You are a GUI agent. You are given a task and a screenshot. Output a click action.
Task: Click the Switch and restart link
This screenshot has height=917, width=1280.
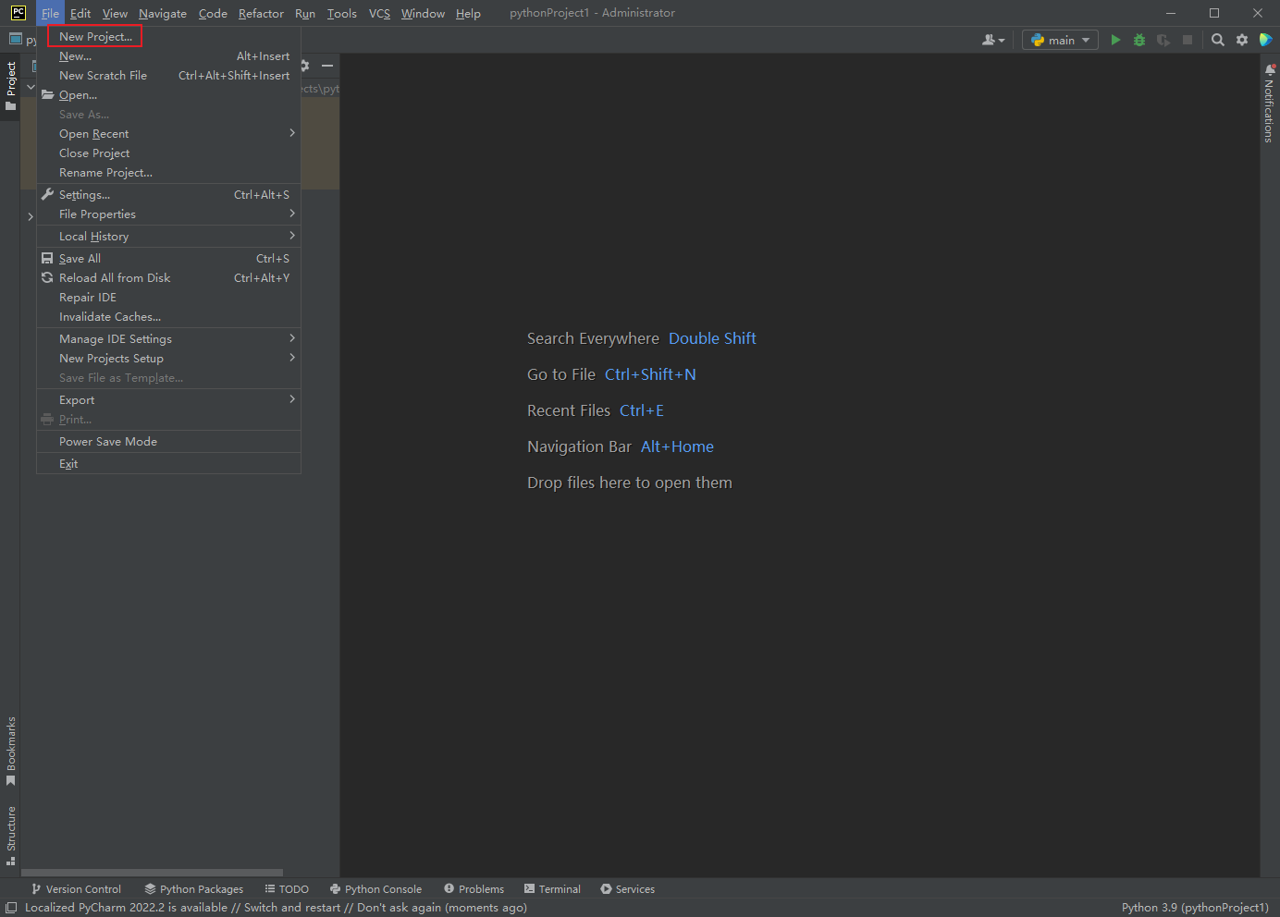(291, 908)
